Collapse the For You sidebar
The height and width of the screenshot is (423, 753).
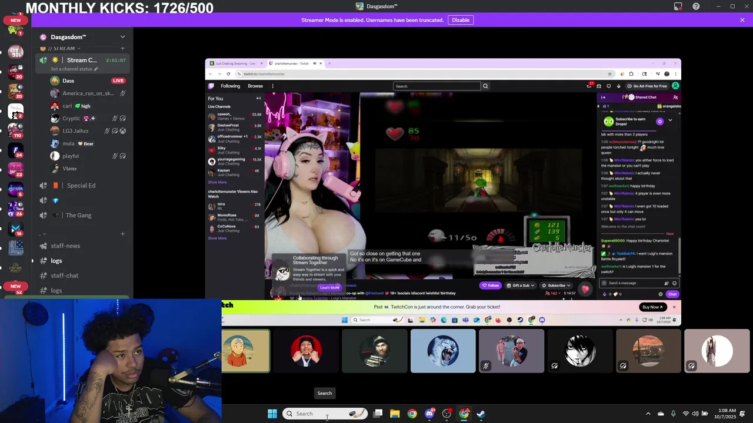[258, 98]
